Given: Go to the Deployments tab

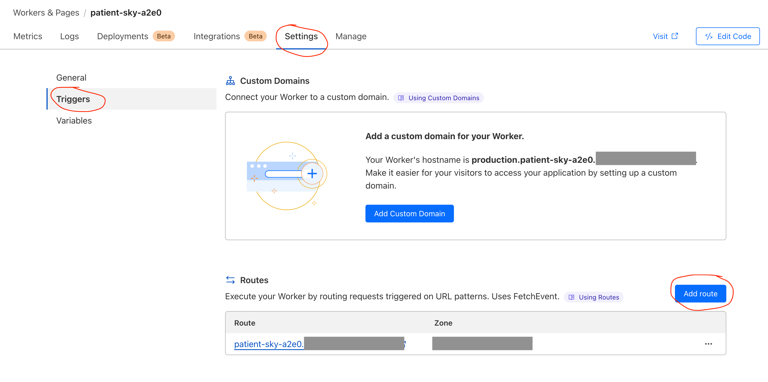Looking at the screenshot, I should pyautogui.click(x=123, y=36).
